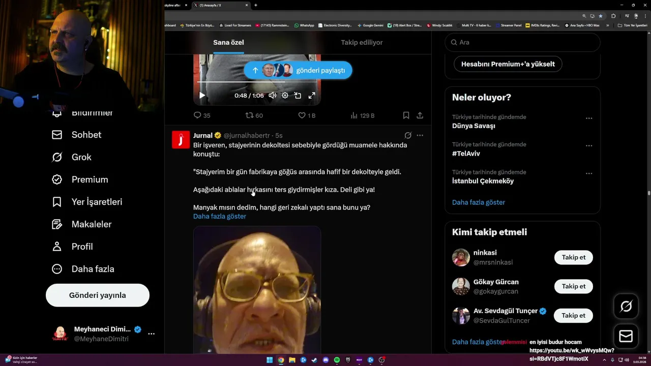
Task: View analytics showing 129 B views
Action: tap(363, 115)
